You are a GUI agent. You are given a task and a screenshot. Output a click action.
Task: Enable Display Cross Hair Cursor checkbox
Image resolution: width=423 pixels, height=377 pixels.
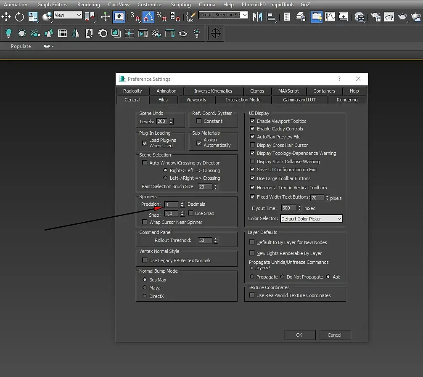(x=253, y=145)
